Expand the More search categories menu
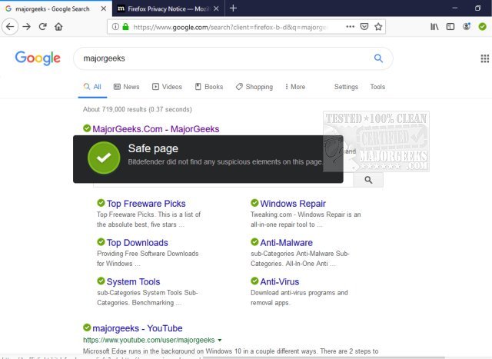Viewport: 492px width, 359px height. (x=295, y=87)
